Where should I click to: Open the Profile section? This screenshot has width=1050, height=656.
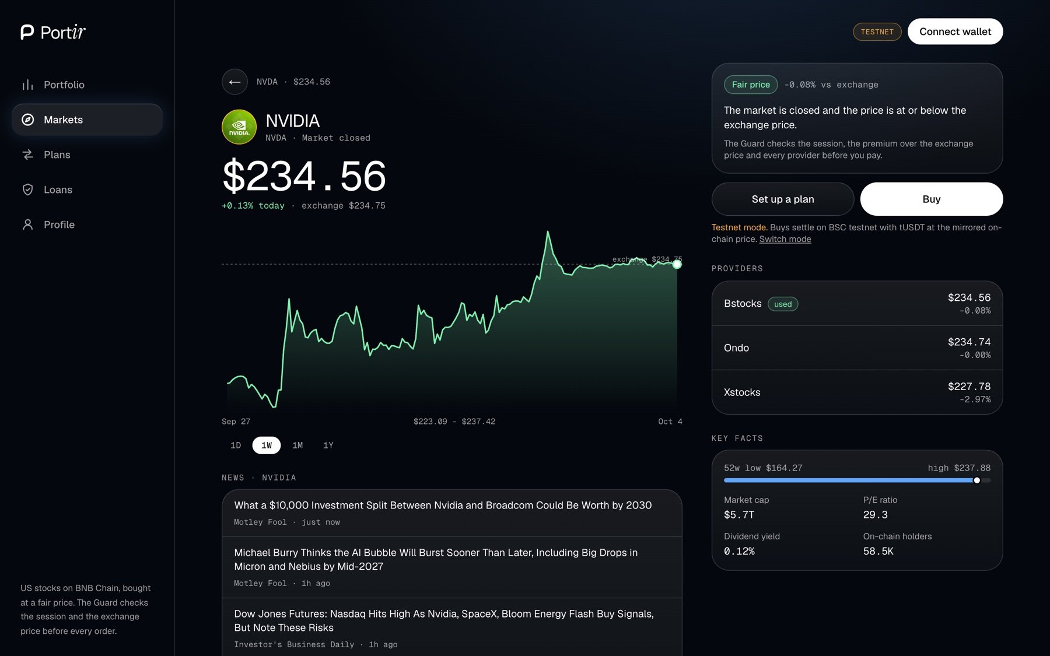87,225
